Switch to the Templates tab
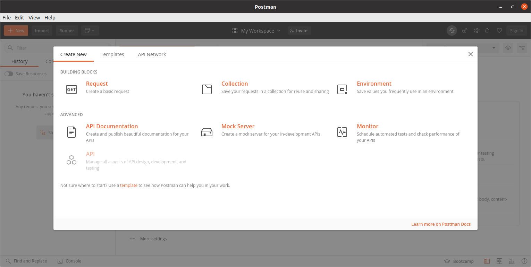Viewport: 531px width, 267px height. point(112,54)
